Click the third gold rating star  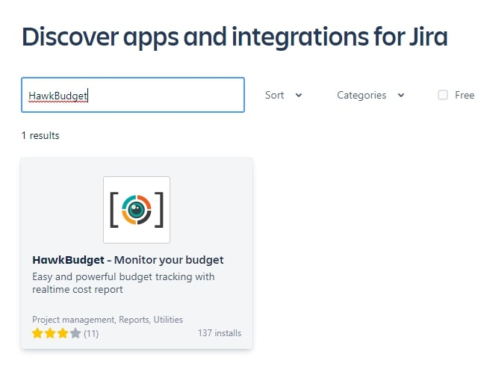[x=63, y=333]
